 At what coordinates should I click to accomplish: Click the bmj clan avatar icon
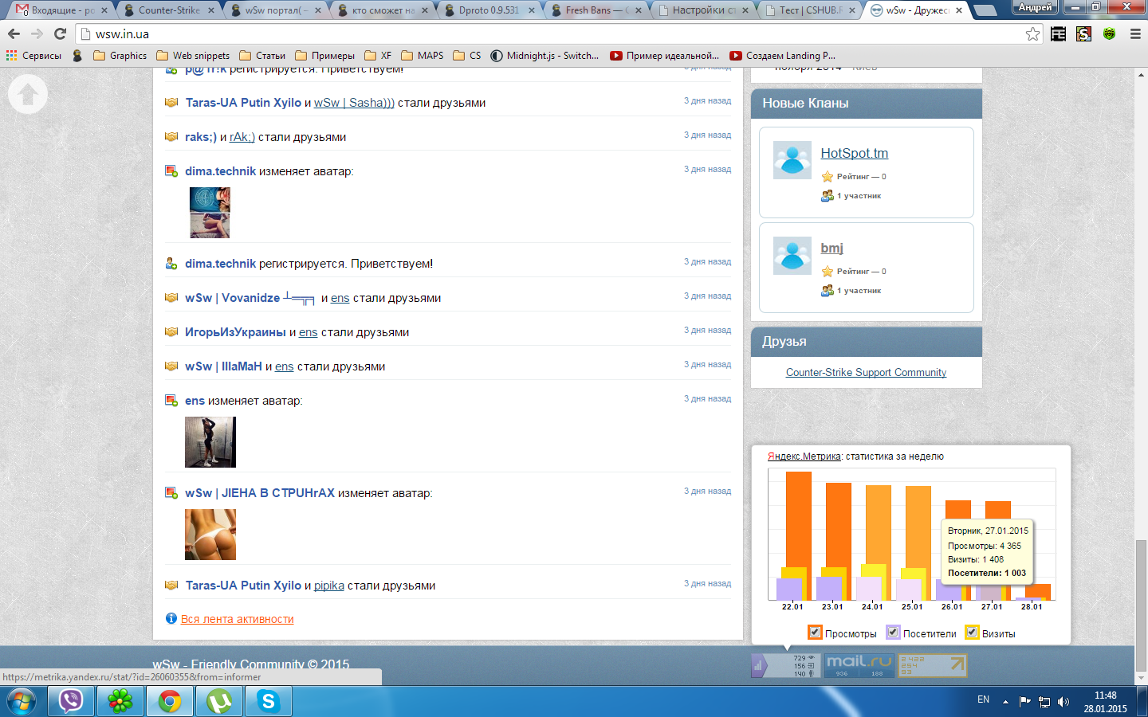[792, 255]
